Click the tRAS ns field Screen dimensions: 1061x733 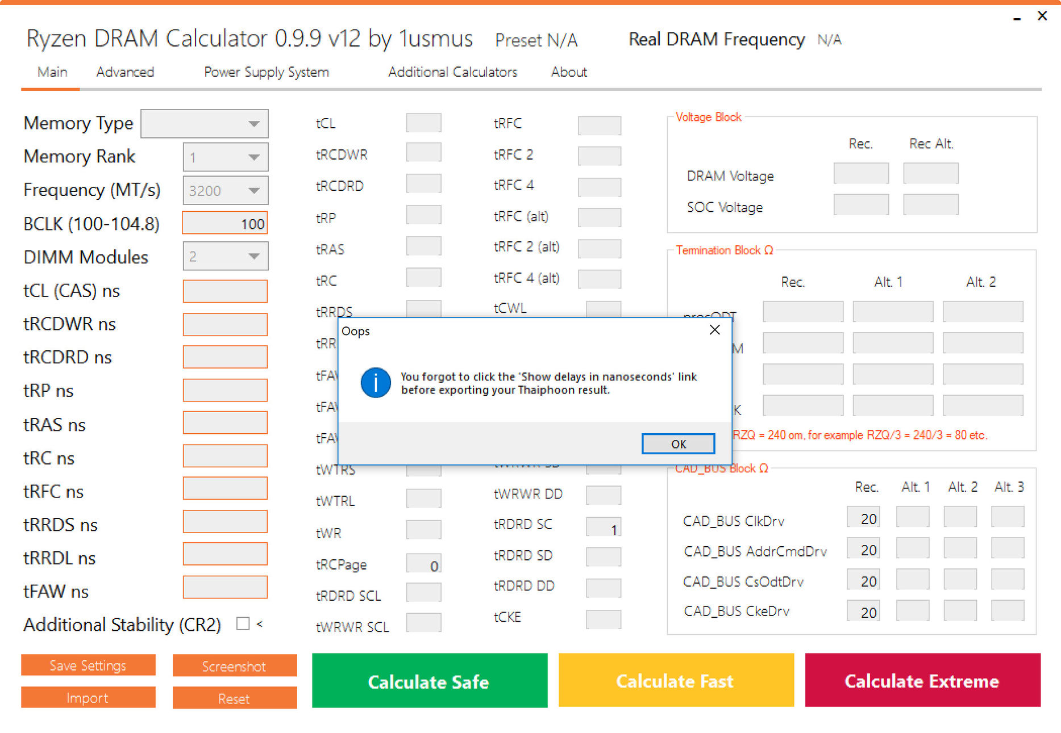point(225,423)
